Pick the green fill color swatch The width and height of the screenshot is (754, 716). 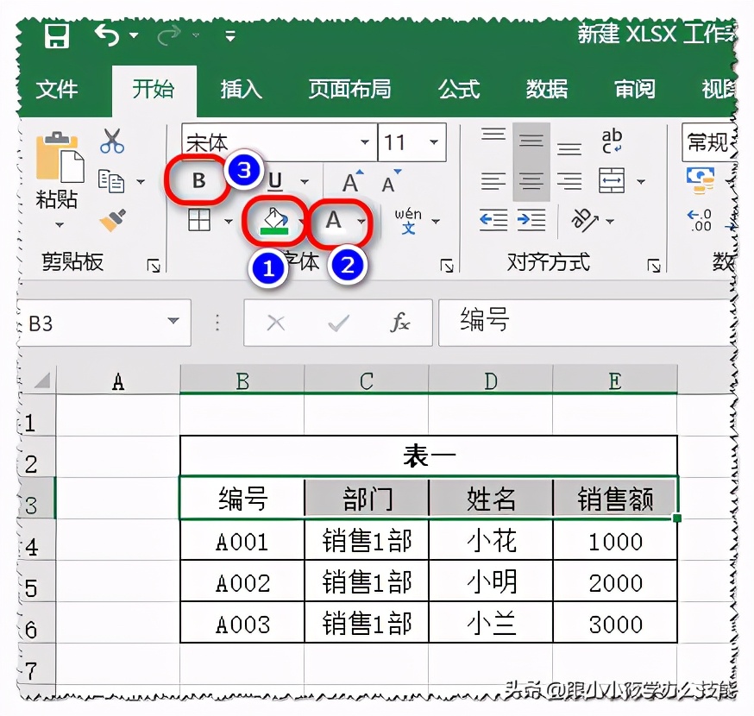coord(274,232)
